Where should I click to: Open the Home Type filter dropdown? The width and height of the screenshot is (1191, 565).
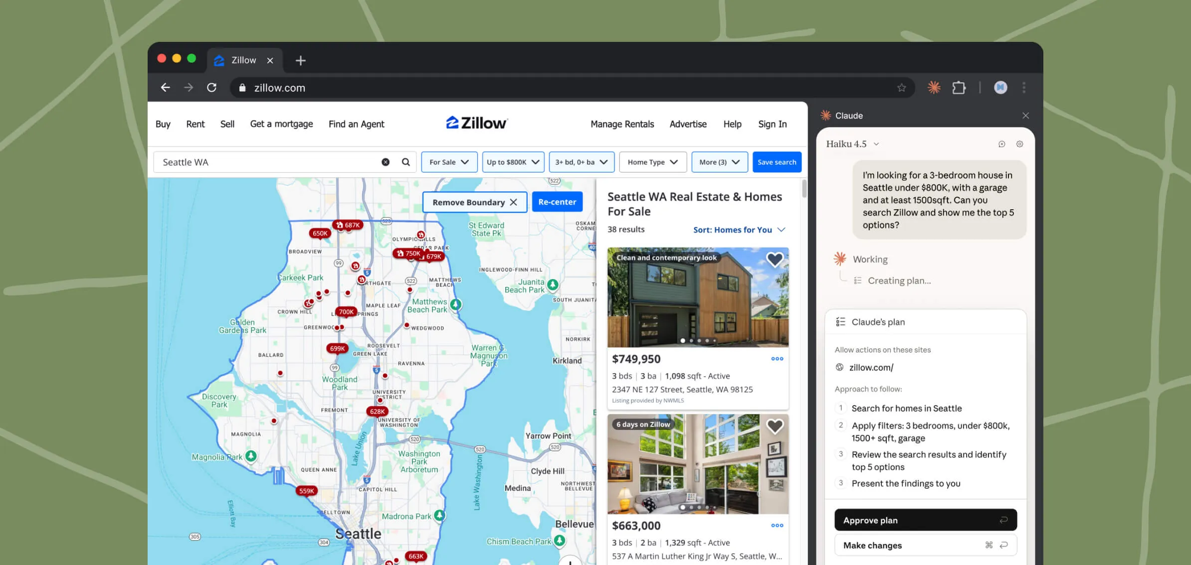652,162
